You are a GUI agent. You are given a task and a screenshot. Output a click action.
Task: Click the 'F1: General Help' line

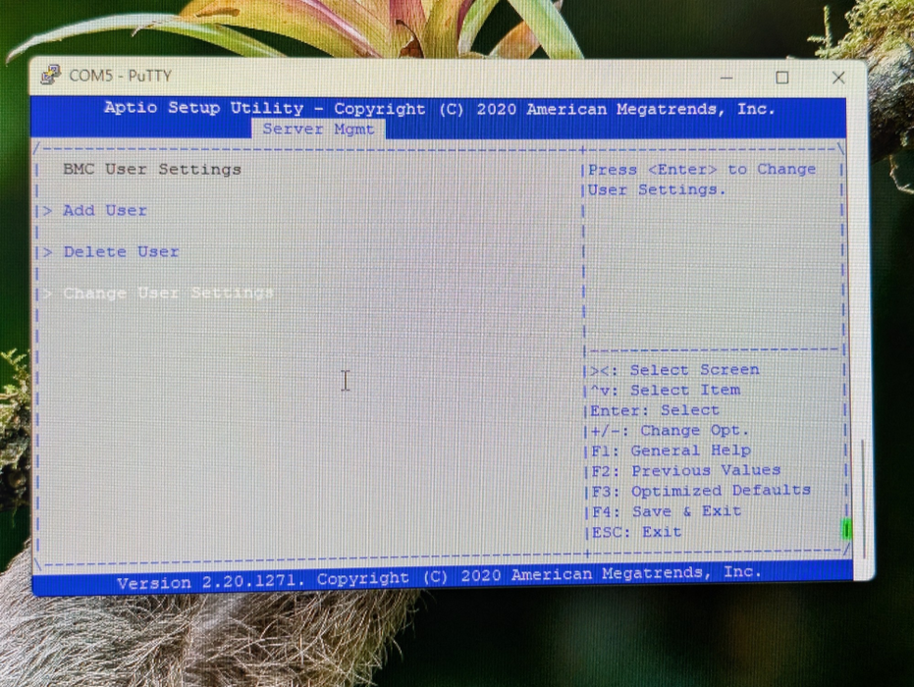[x=671, y=450]
